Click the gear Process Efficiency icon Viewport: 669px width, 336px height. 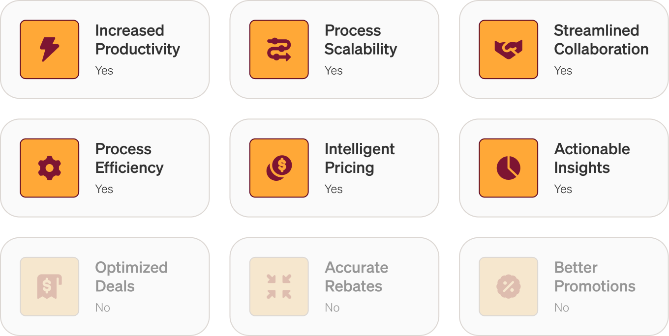pyautogui.click(x=49, y=168)
